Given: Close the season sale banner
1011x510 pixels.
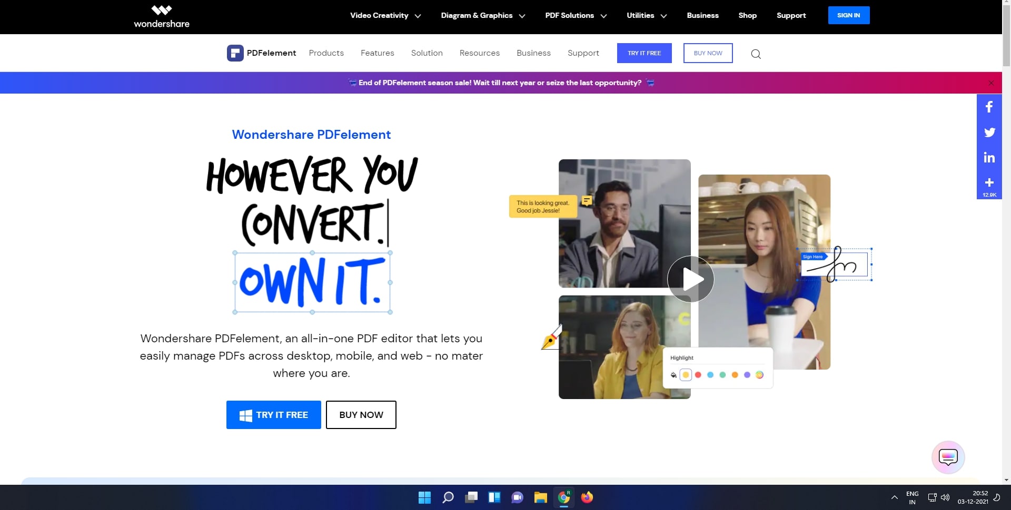Looking at the screenshot, I should pos(991,83).
